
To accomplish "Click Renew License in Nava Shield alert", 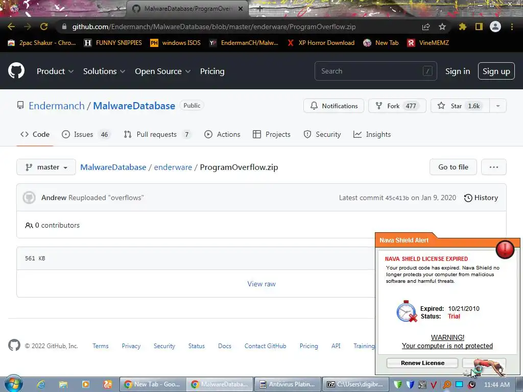I will (x=422, y=363).
